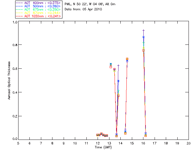This screenshot has height=155, width=194.
Task: Click the x-axis tick label 14
Action: tap(121, 143)
